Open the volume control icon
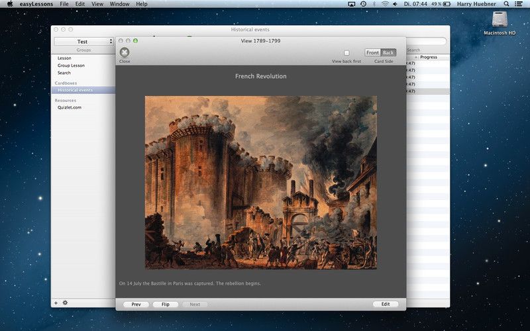This screenshot has height=331, width=530. 395,4
